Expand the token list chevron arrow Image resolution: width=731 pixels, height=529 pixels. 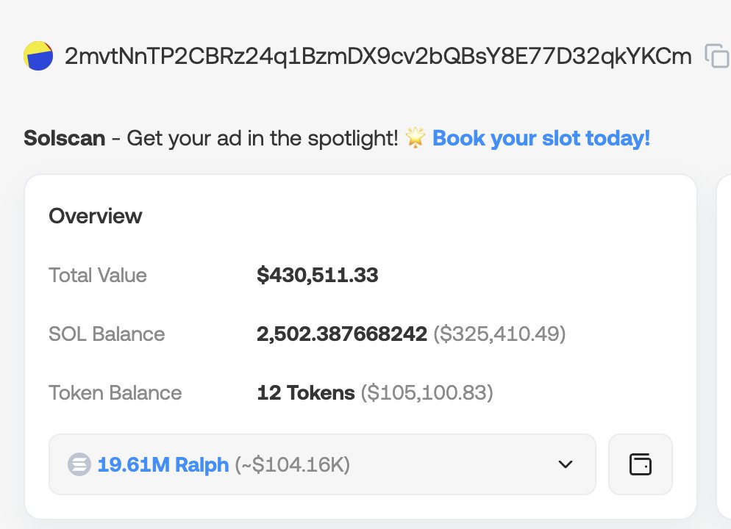565,464
